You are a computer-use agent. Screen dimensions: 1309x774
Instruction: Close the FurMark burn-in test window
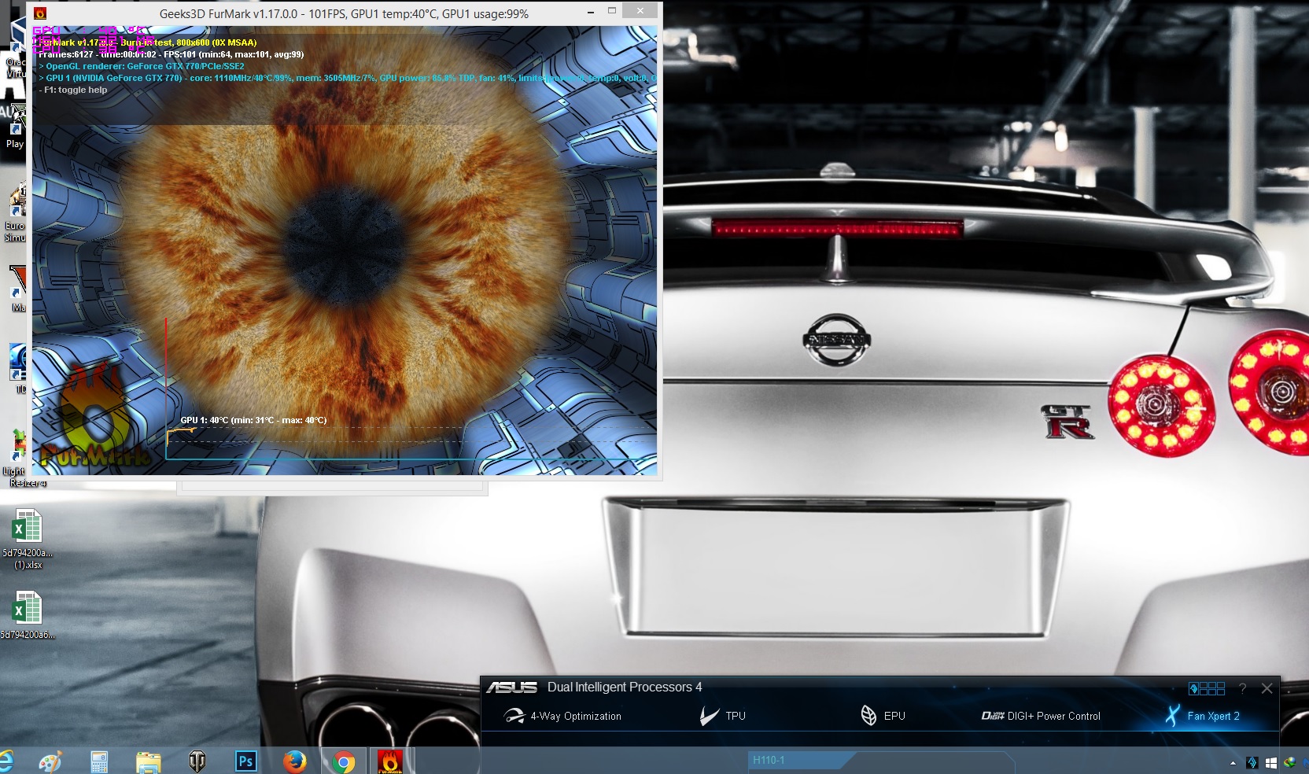pos(640,11)
